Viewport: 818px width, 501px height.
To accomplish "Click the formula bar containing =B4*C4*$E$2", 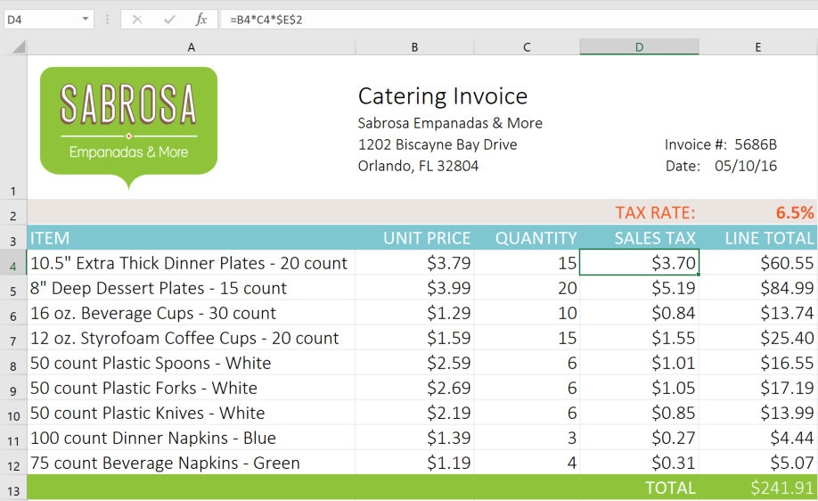I will coord(517,19).
